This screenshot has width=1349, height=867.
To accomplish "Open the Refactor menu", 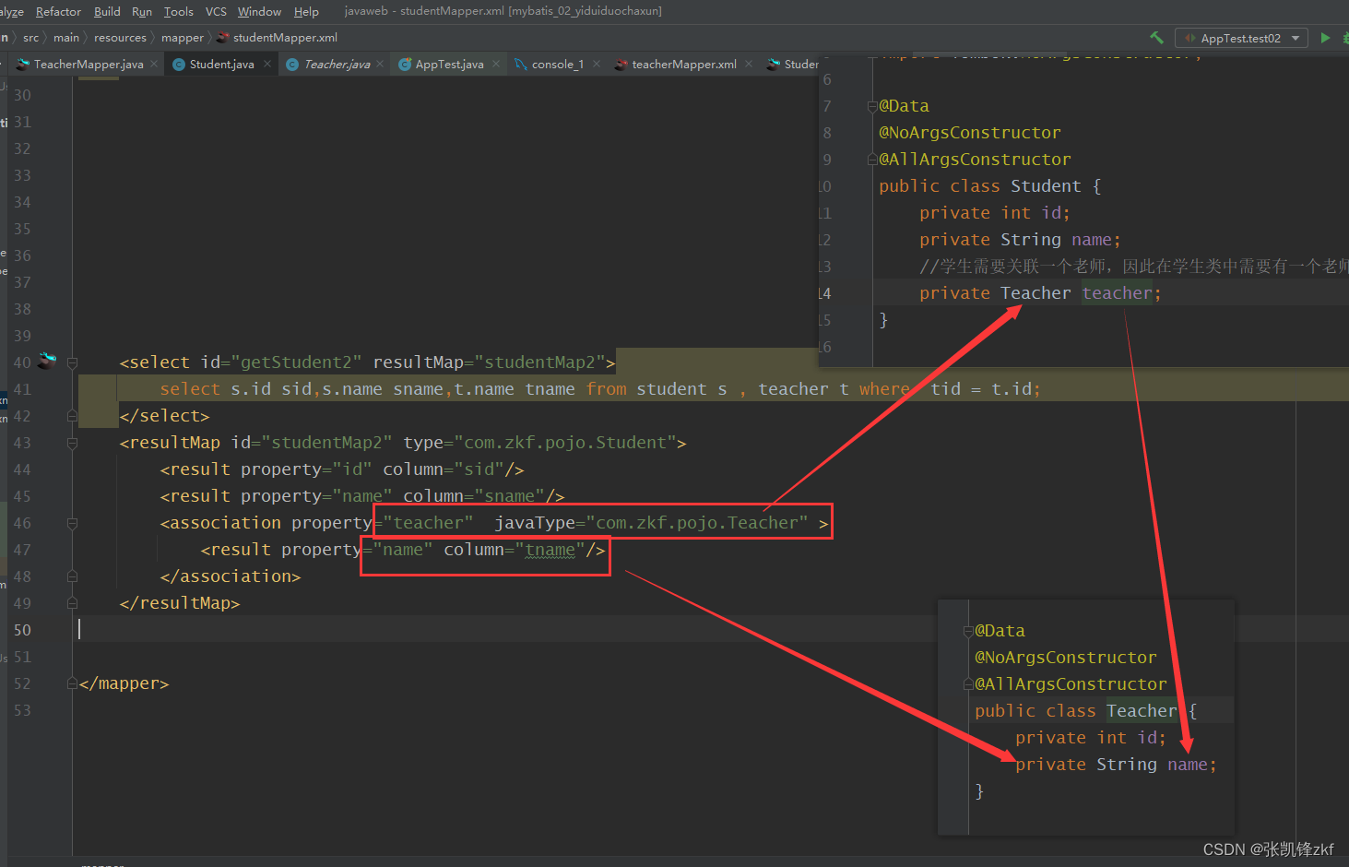I will coord(58,11).
